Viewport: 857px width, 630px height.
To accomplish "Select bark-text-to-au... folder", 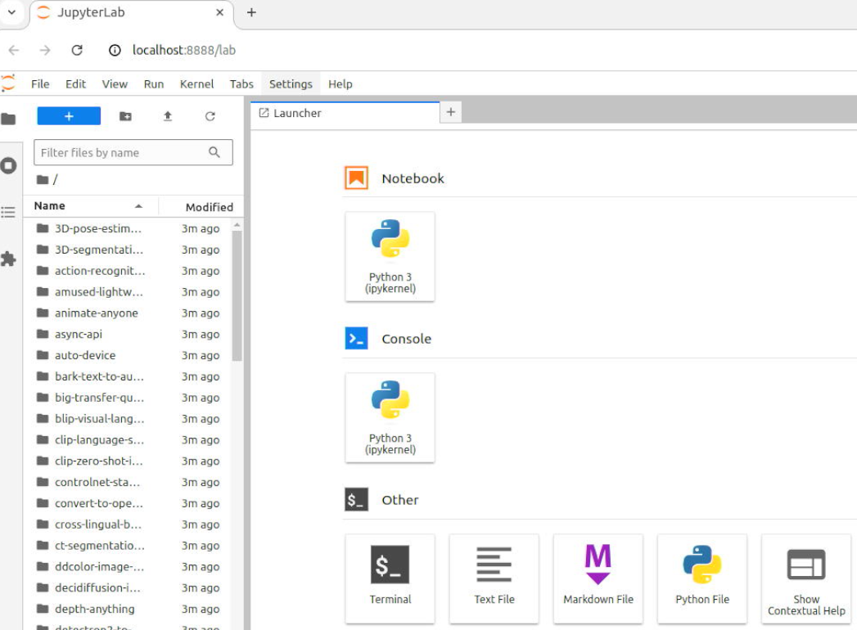I will click(128, 376).
